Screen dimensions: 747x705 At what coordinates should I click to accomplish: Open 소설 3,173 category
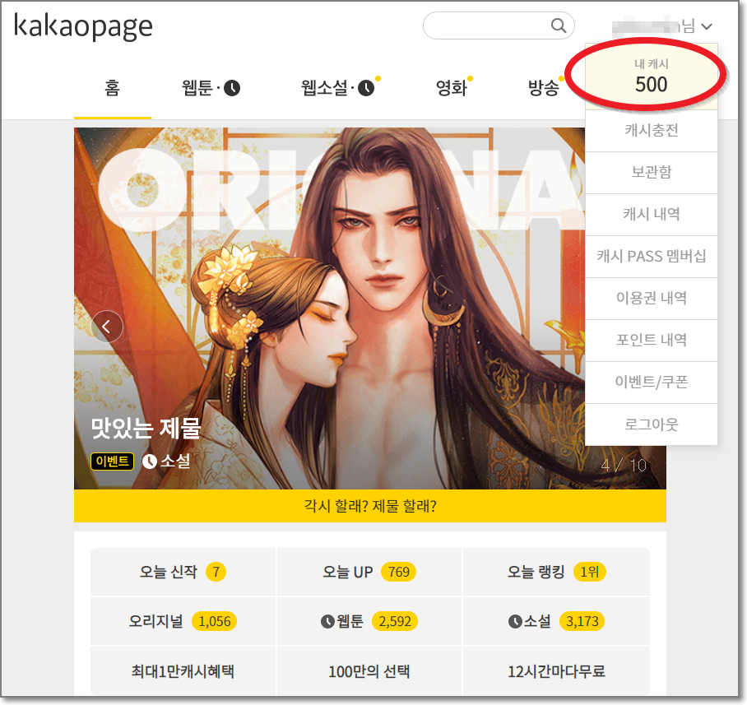(556, 621)
